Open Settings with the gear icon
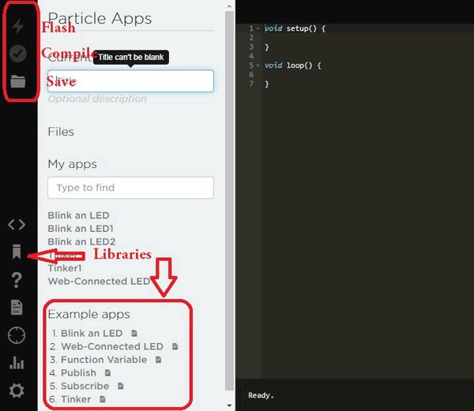 click(x=17, y=390)
